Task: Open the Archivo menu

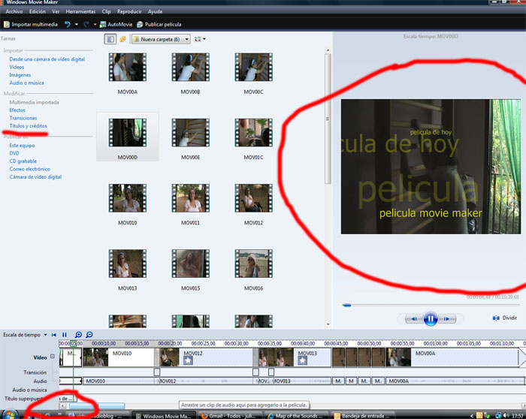Action: [x=14, y=11]
